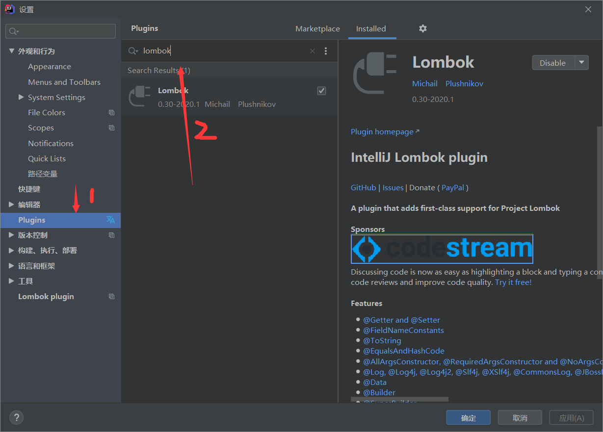Click the description horizontal scrollbar
The image size is (603, 432).
(x=399, y=400)
